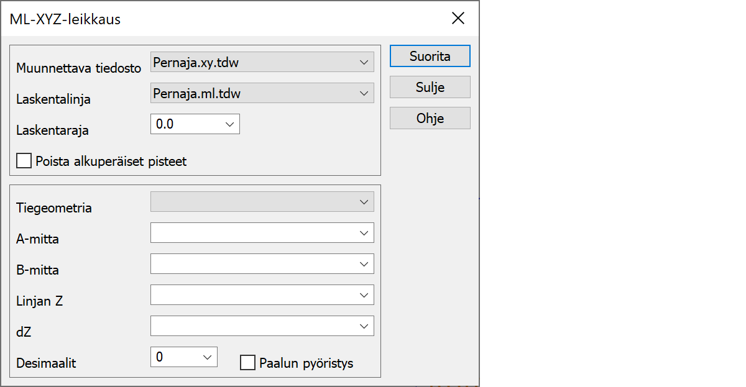This screenshot has width=746, height=387.
Task: Expand the Tiegeometria dropdown list
Action: (364, 202)
